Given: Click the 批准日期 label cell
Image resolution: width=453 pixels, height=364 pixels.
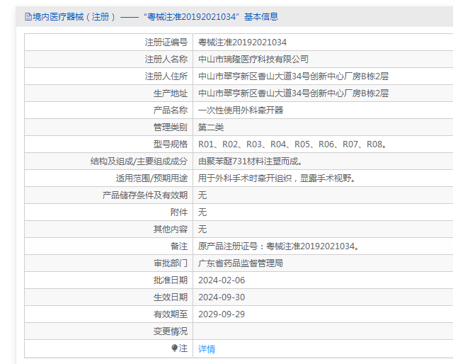Looking at the screenshot, I should [108, 280].
